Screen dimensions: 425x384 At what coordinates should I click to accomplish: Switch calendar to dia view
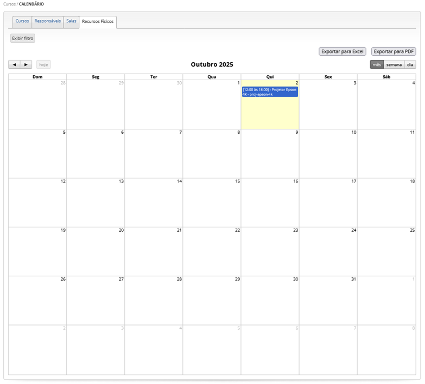click(410, 64)
